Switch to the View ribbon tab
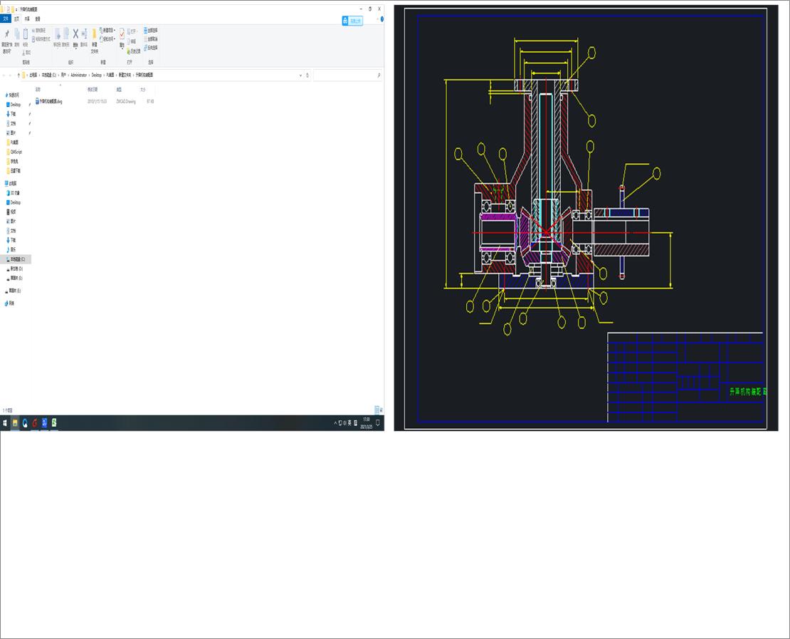The image size is (790, 639). [38, 19]
